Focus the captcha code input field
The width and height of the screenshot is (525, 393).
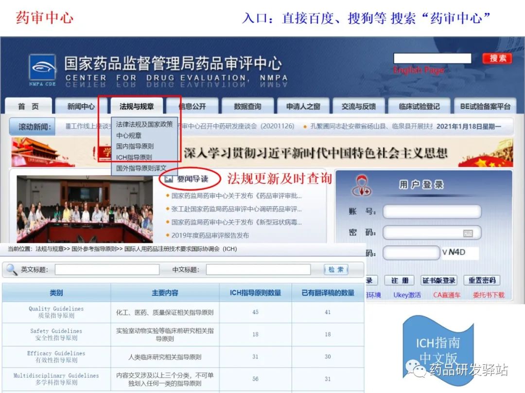coord(412,253)
